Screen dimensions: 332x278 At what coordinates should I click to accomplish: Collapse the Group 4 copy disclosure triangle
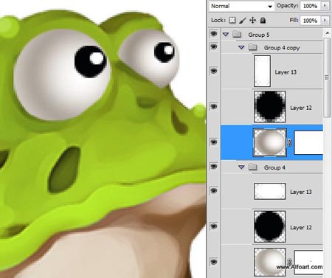241,47
